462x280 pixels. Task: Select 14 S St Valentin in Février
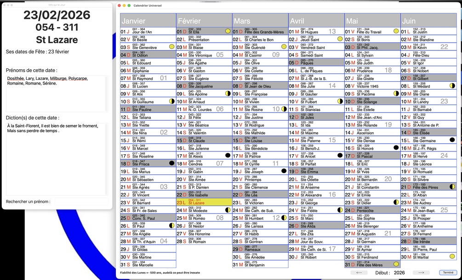(204, 132)
